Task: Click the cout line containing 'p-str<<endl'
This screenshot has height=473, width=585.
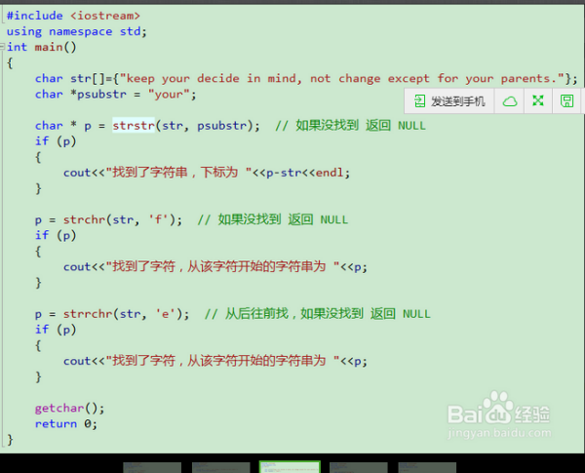Action: tap(207, 173)
